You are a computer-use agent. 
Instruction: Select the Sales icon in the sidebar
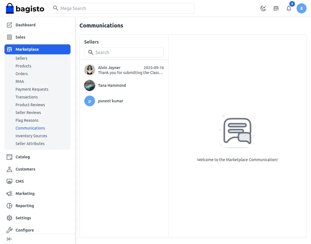point(9,37)
